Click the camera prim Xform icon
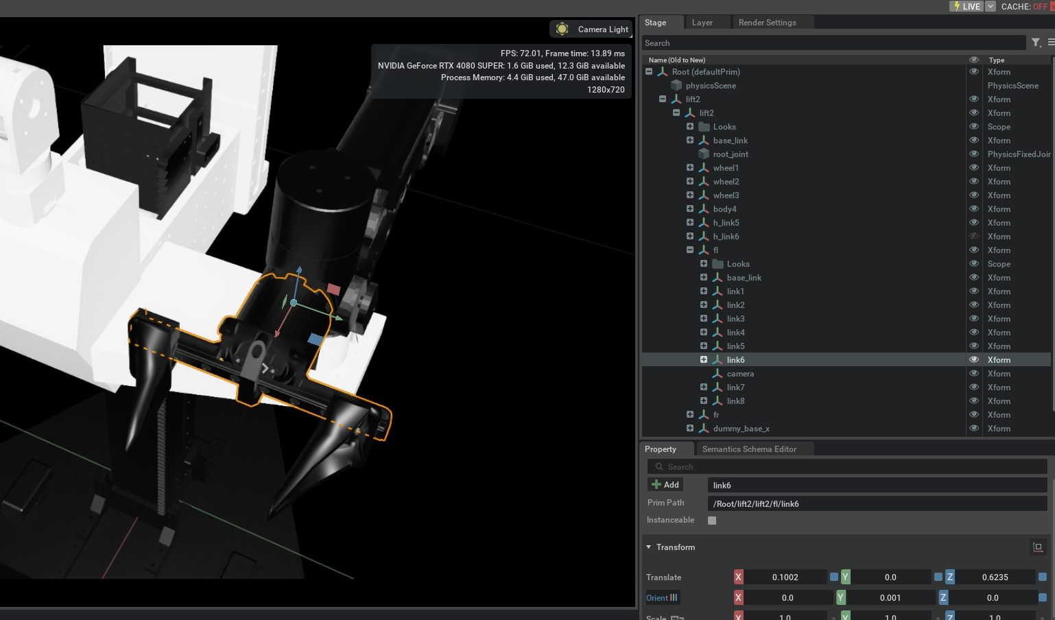Viewport: 1055px width, 620px height. point(718,374)
